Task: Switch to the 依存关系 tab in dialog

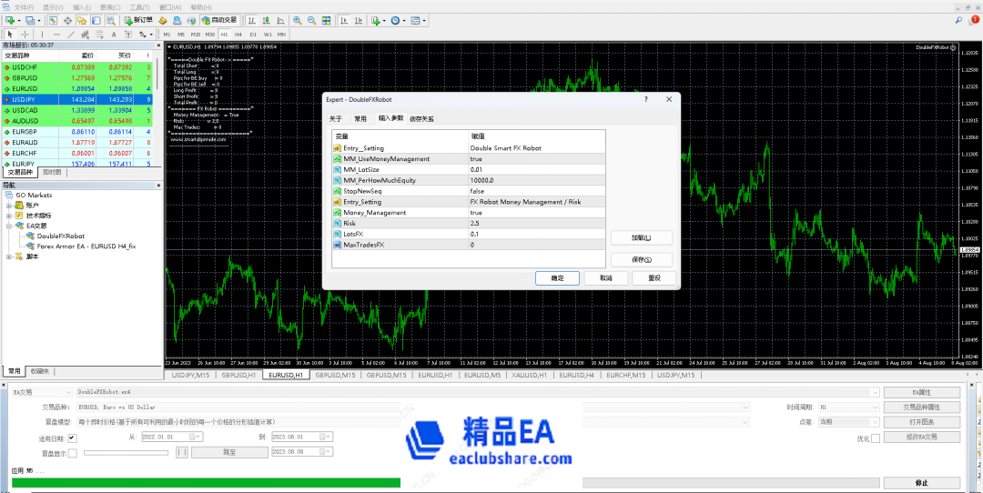Action: pos(422,118)
